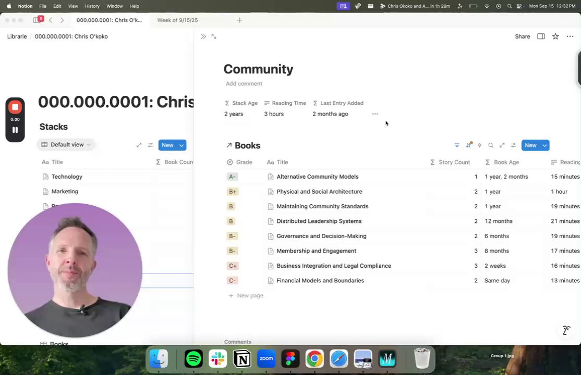This screenshot has width=581, height=375.
Task: Open Business Integration and Legal Compliance
Action: (x=334, y=266)
